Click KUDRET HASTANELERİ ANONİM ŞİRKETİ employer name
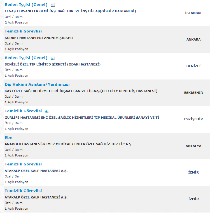Viewport: 210px width, 213px height. click(39, 38)
